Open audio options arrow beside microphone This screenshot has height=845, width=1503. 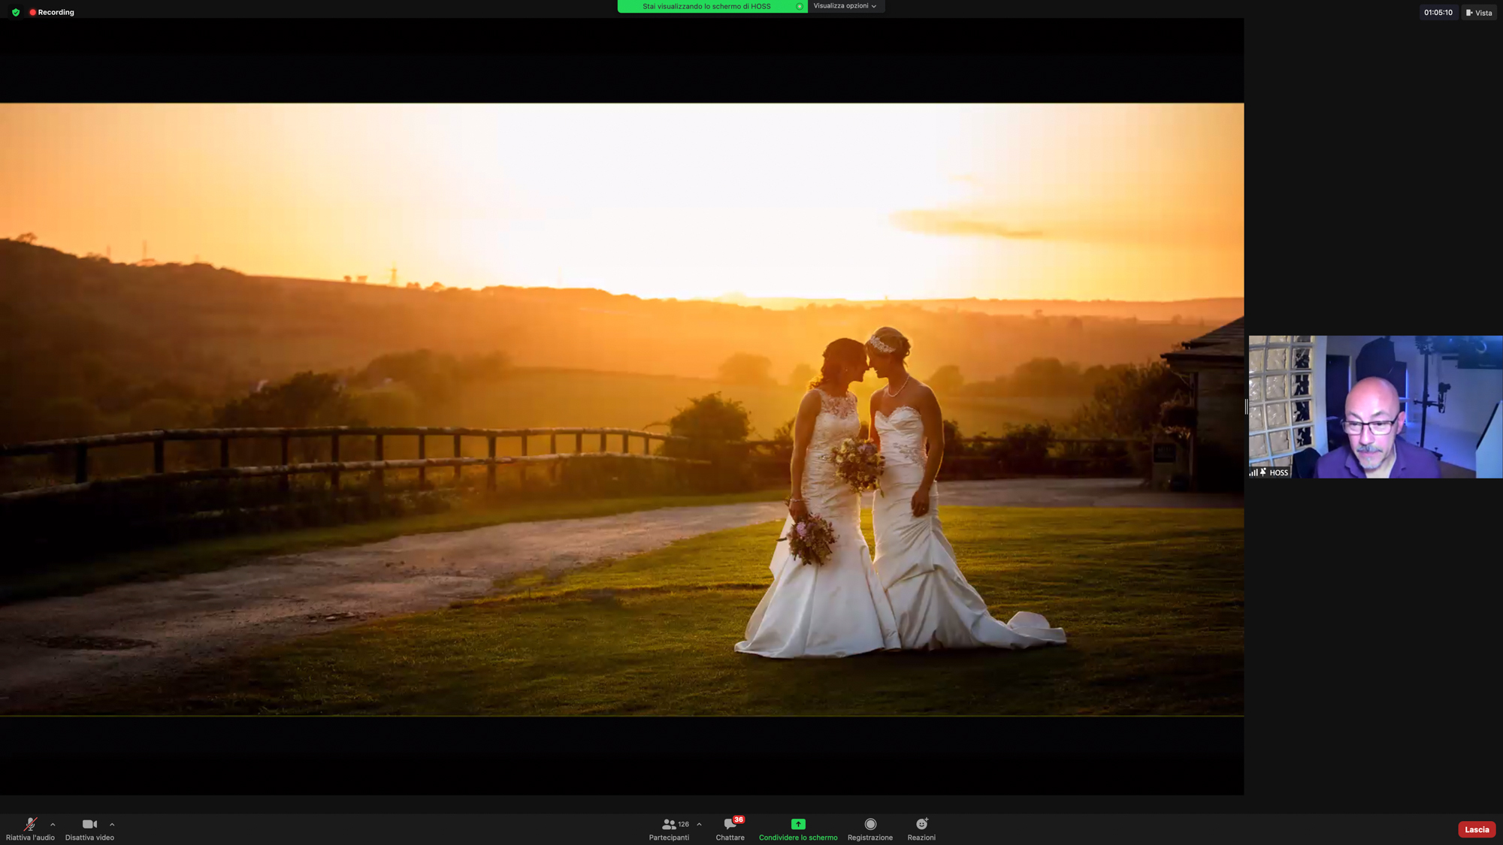tap(53, 825)
